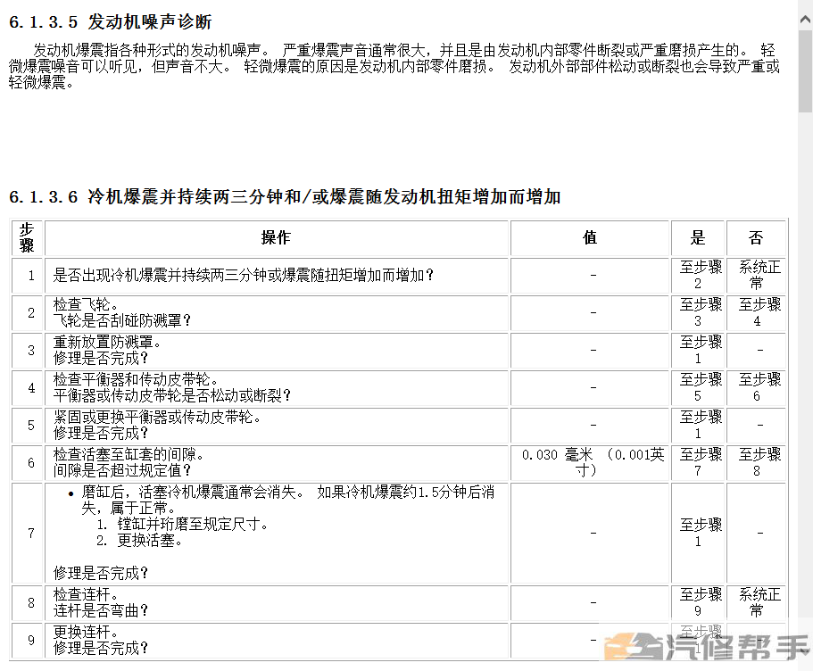Click the intro paragraph starting '发动机爆震指各种形式'

(x=394, y=66)
